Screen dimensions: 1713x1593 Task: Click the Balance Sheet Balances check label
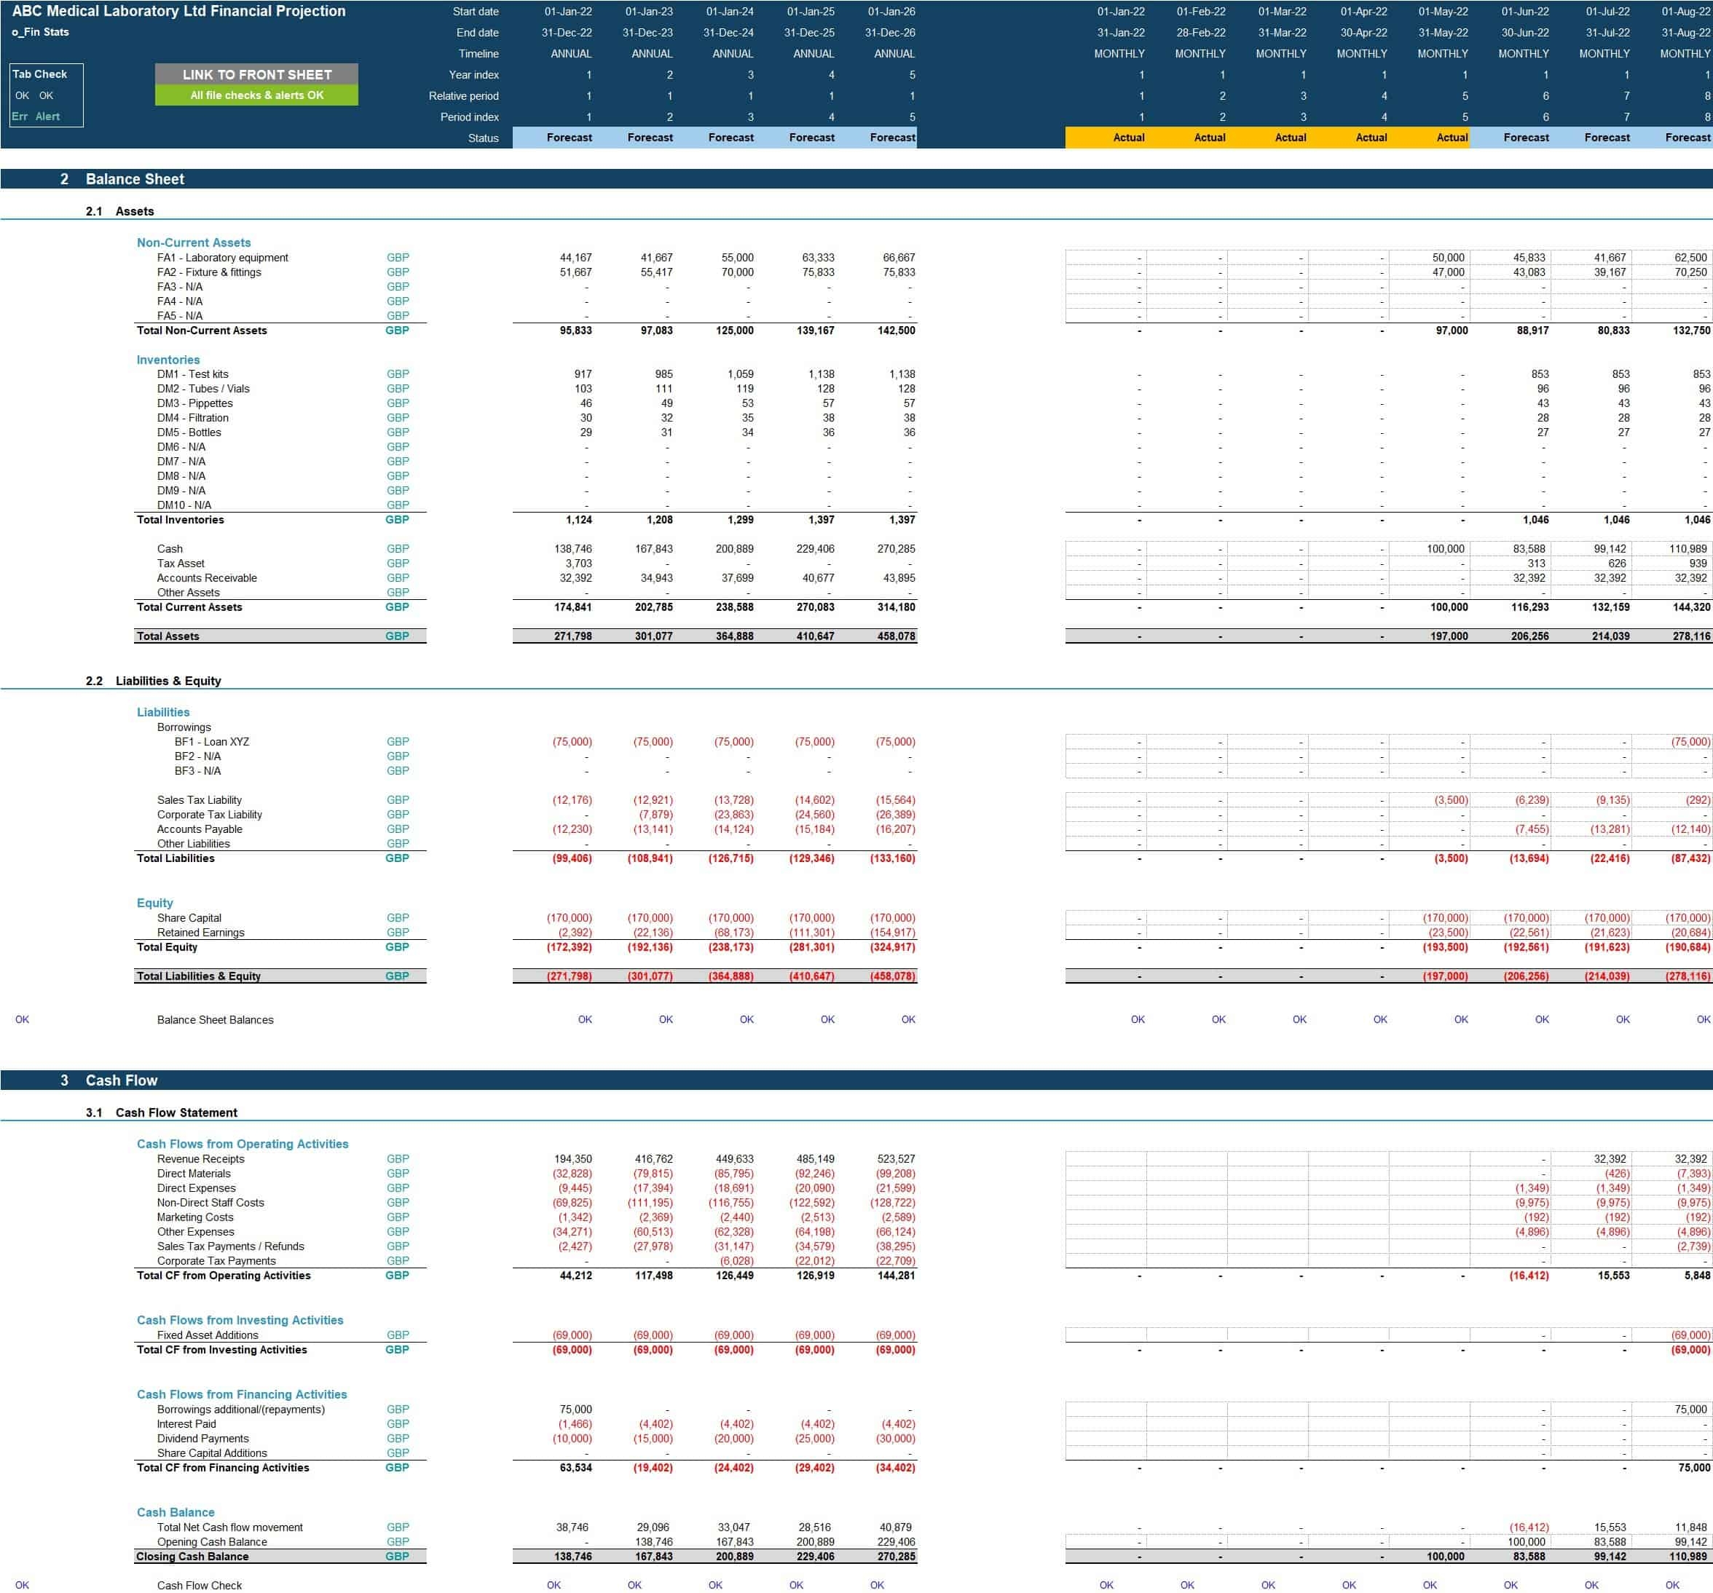point(215,1019)
